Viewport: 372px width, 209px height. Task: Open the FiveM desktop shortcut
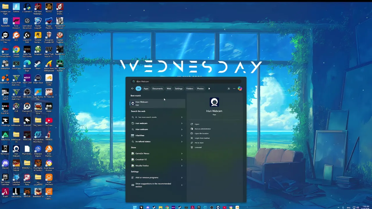tap(5, 193)
